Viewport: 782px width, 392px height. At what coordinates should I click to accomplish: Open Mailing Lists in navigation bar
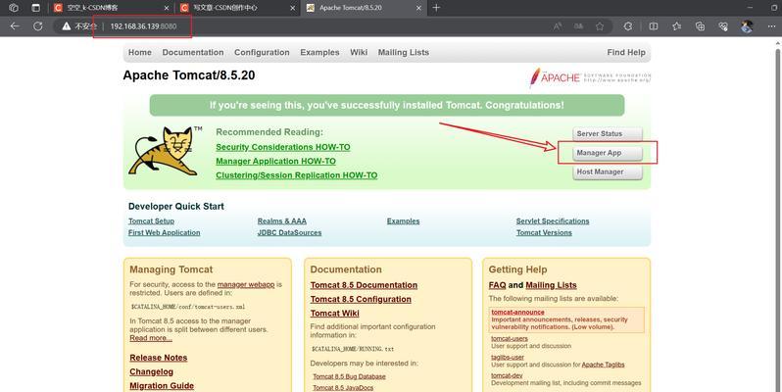click(x=404, y=52)
